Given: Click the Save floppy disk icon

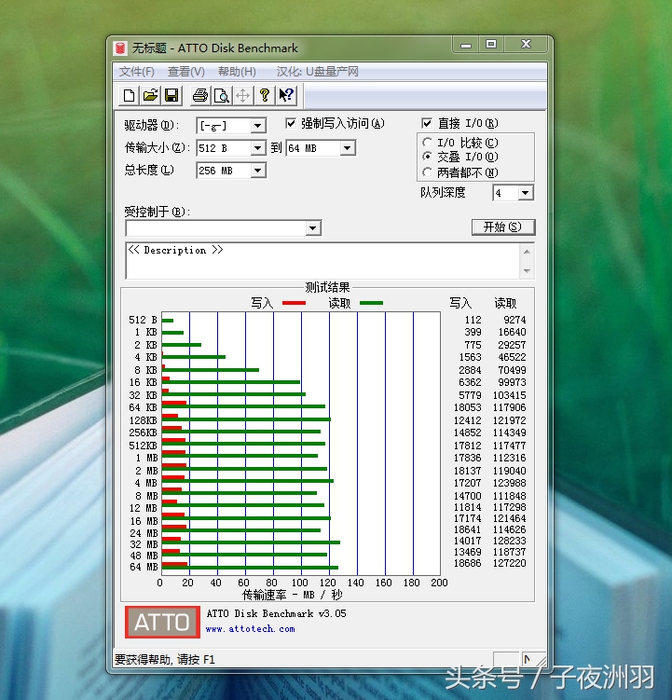Looking at the screenshot, I should click(171, 95).
